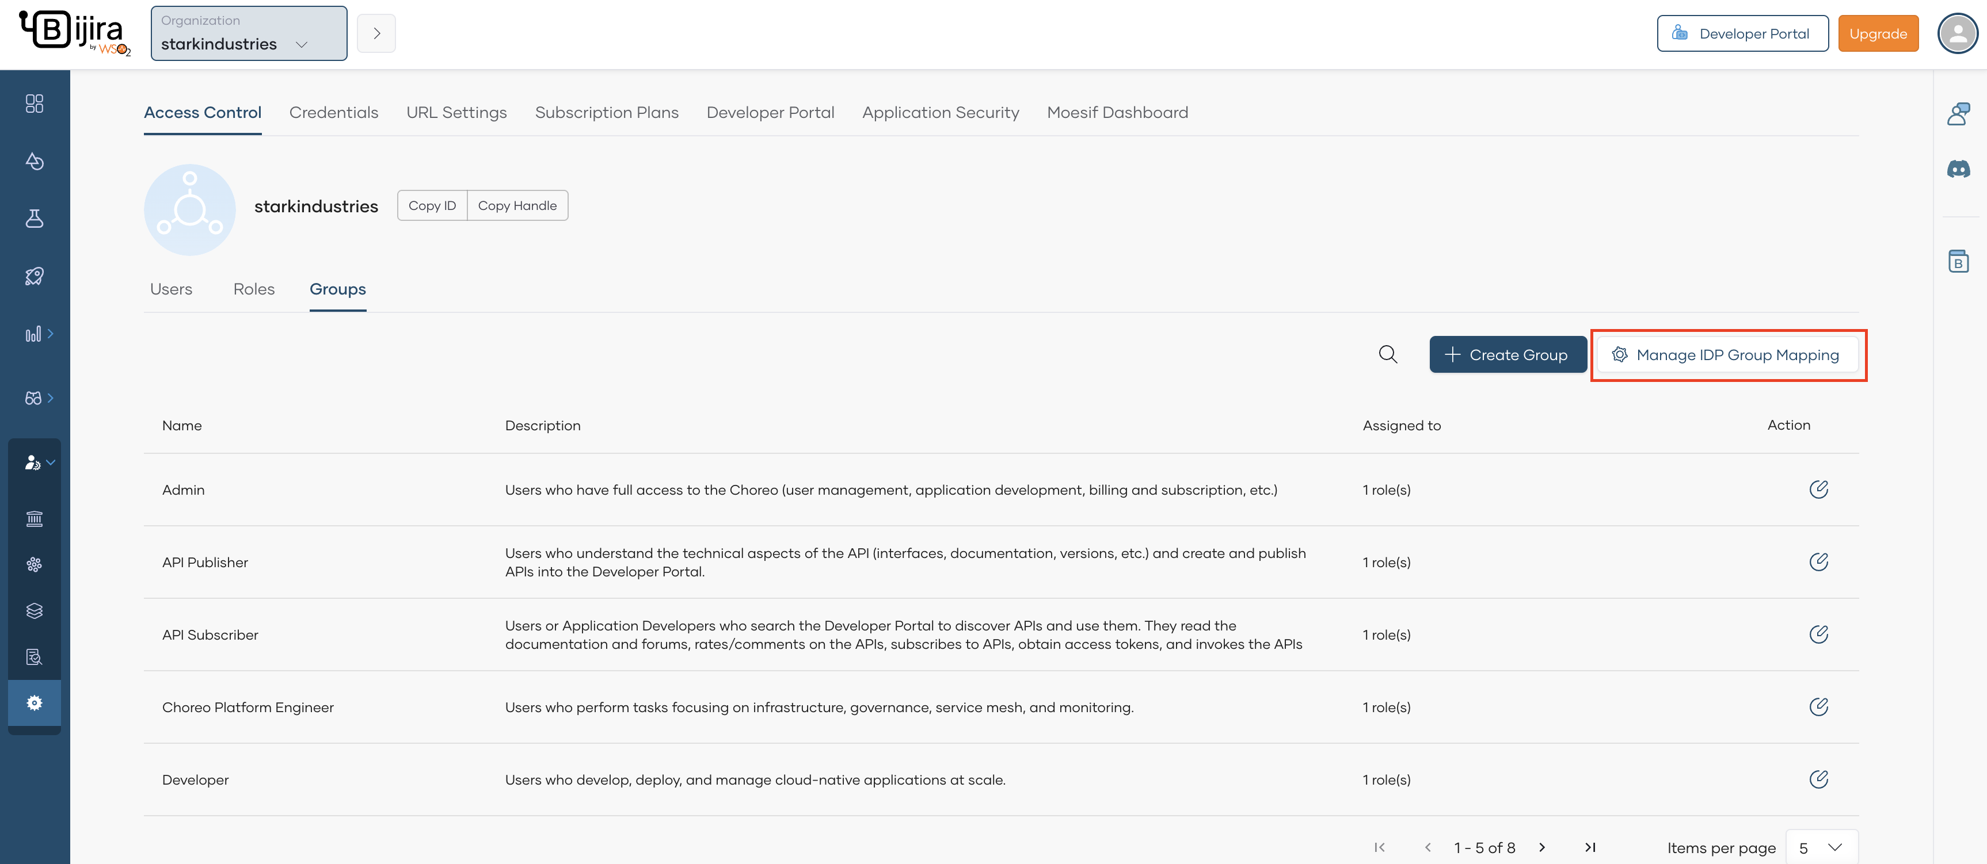Switch to the Roles sub-tab
The width and height of the screenshot is (1987, 864).
[254, 289]
